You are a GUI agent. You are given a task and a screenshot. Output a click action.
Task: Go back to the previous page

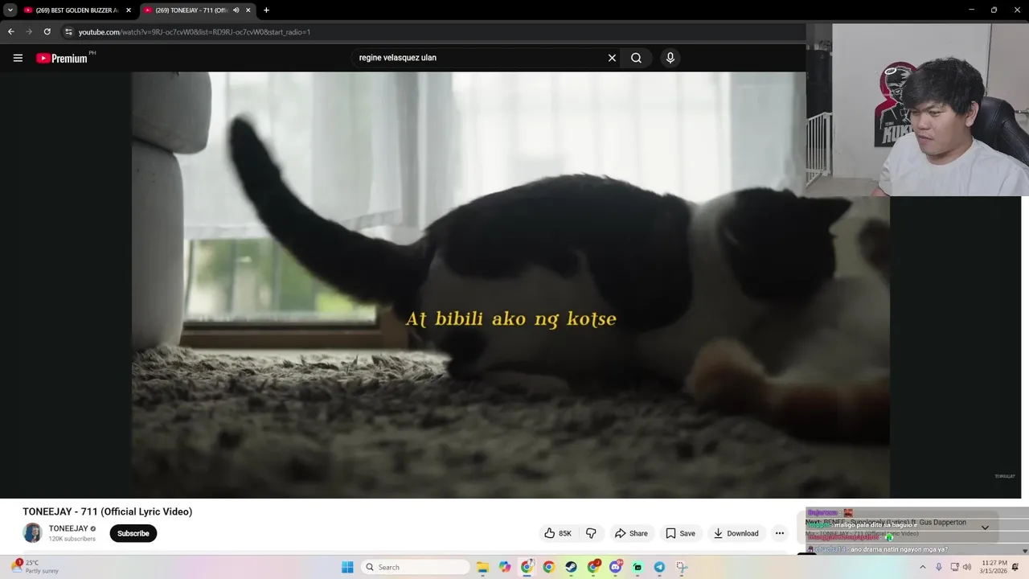point(10,32)
